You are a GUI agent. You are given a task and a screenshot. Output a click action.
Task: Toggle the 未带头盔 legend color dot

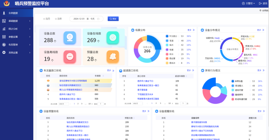coord(233,81)
